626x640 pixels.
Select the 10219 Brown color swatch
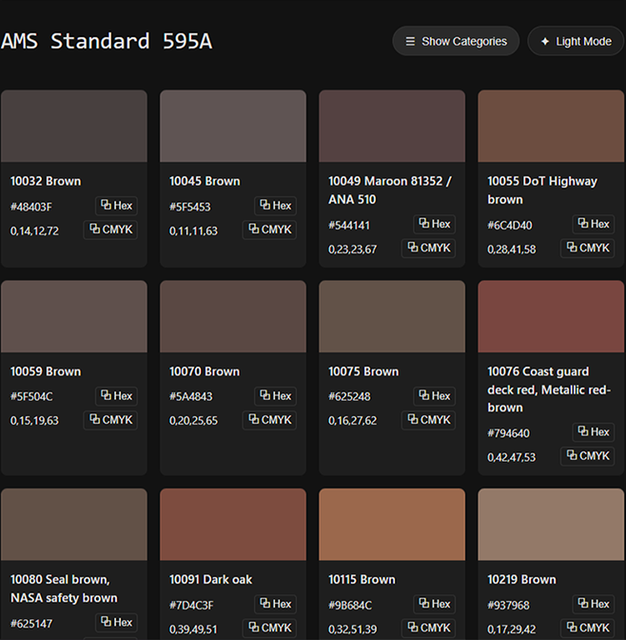click(x=551, y=525)
